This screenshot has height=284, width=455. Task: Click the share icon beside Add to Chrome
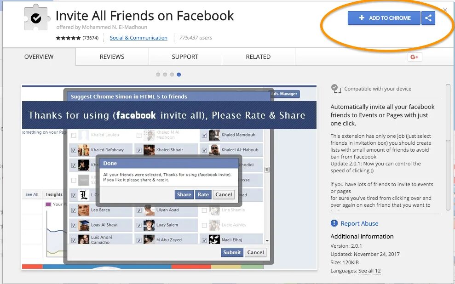428,18
